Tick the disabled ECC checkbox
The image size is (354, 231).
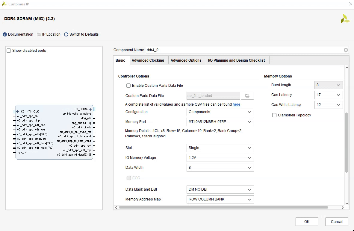tap(129, 178)
